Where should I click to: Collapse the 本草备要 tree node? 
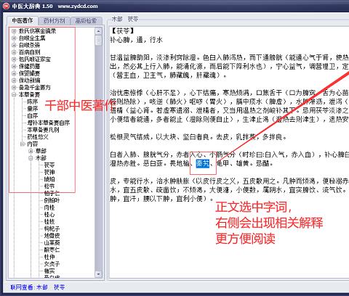point(14,94)
